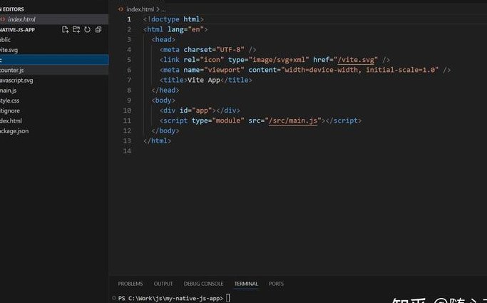
Task: Select index.html in open editors list
Action: pyautogui.click(x=54, y=19)
